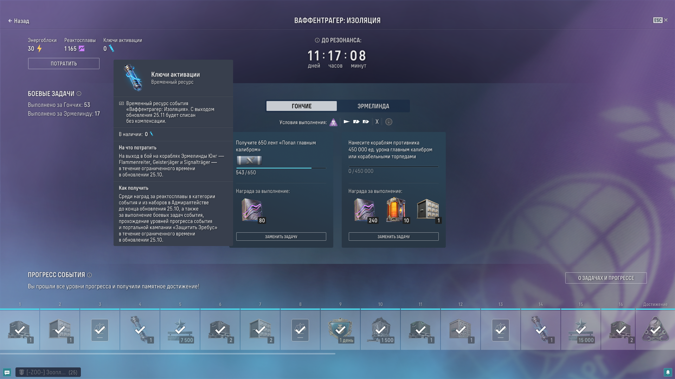Image resolution: width=675 pixels, height=379 pixels.
Task: Click the 240 reactor alloy reward icon
Action: 365,210
